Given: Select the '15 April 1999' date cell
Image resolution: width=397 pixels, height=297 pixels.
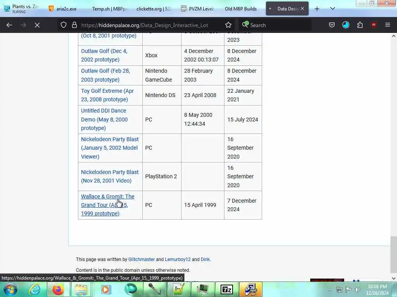Looking at the screenshot, I should [203, 205].
